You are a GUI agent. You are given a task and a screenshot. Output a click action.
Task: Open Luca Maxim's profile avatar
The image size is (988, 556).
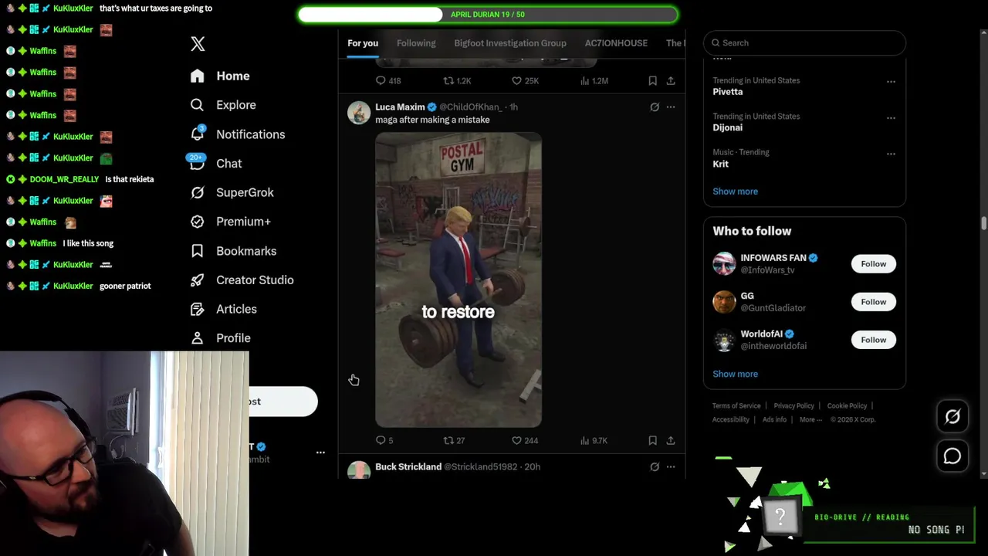[359, 113]
